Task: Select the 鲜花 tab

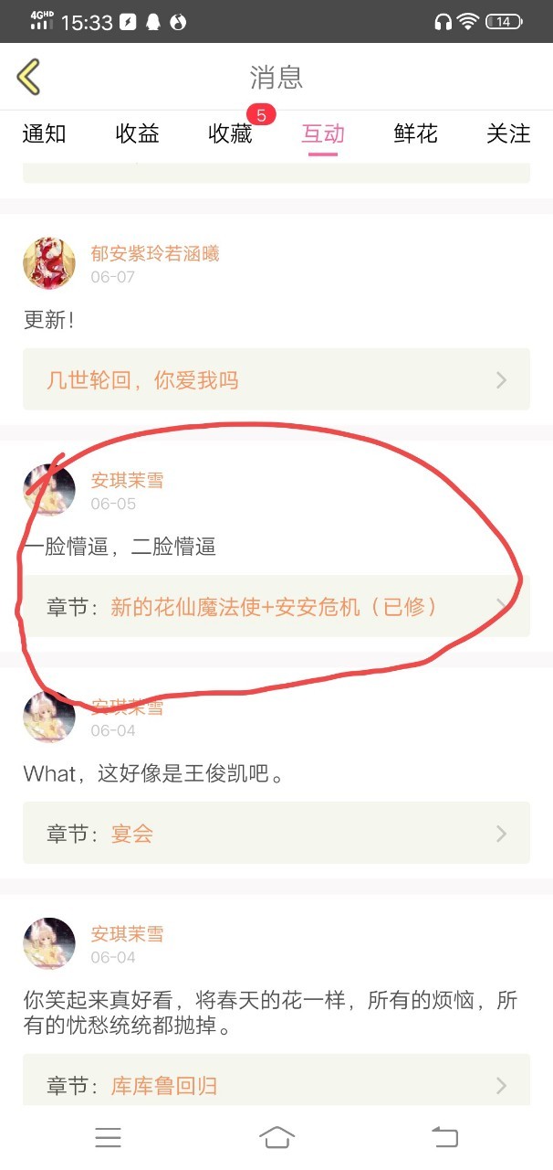Action: [x=416, y=133]
